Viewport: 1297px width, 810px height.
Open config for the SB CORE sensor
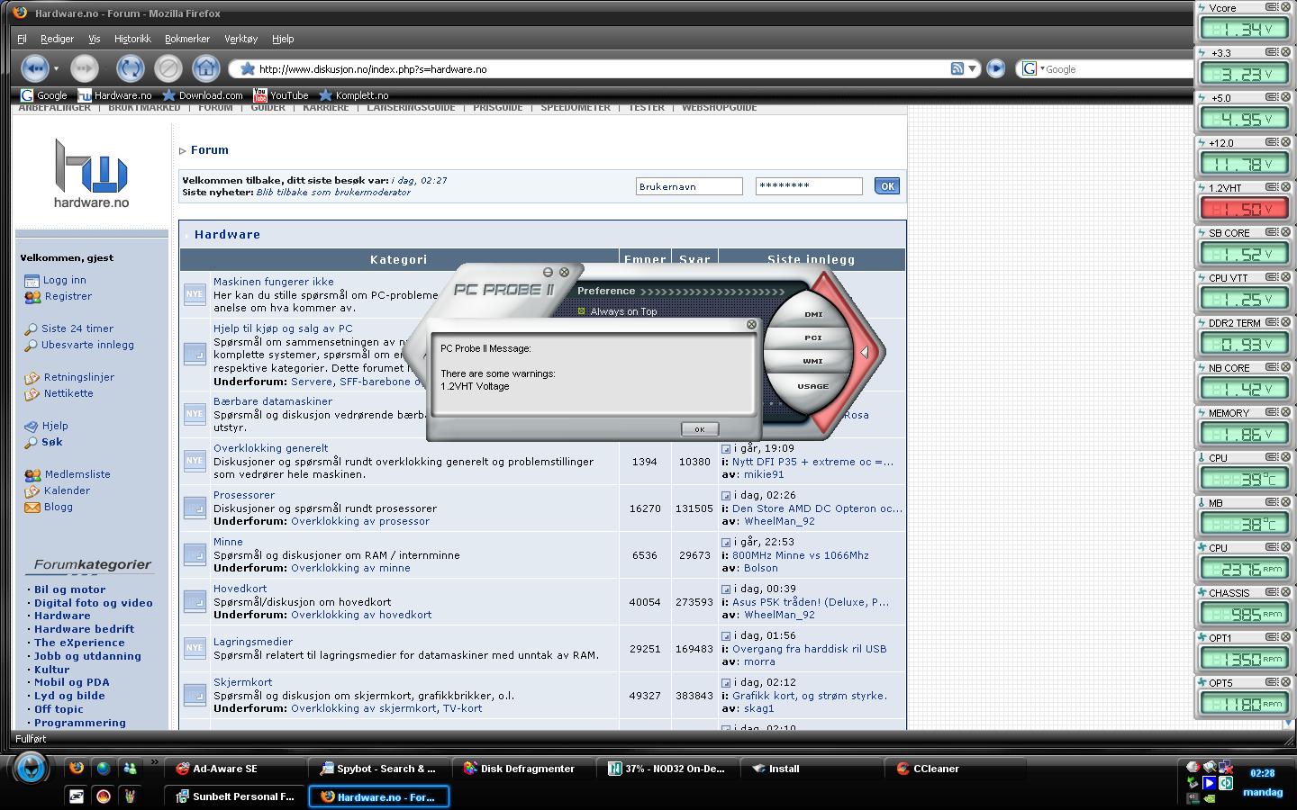1272,232
